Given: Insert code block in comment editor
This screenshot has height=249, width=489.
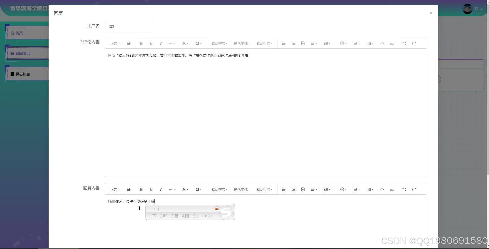Looking at the screenshot, I should coord(382,43).
